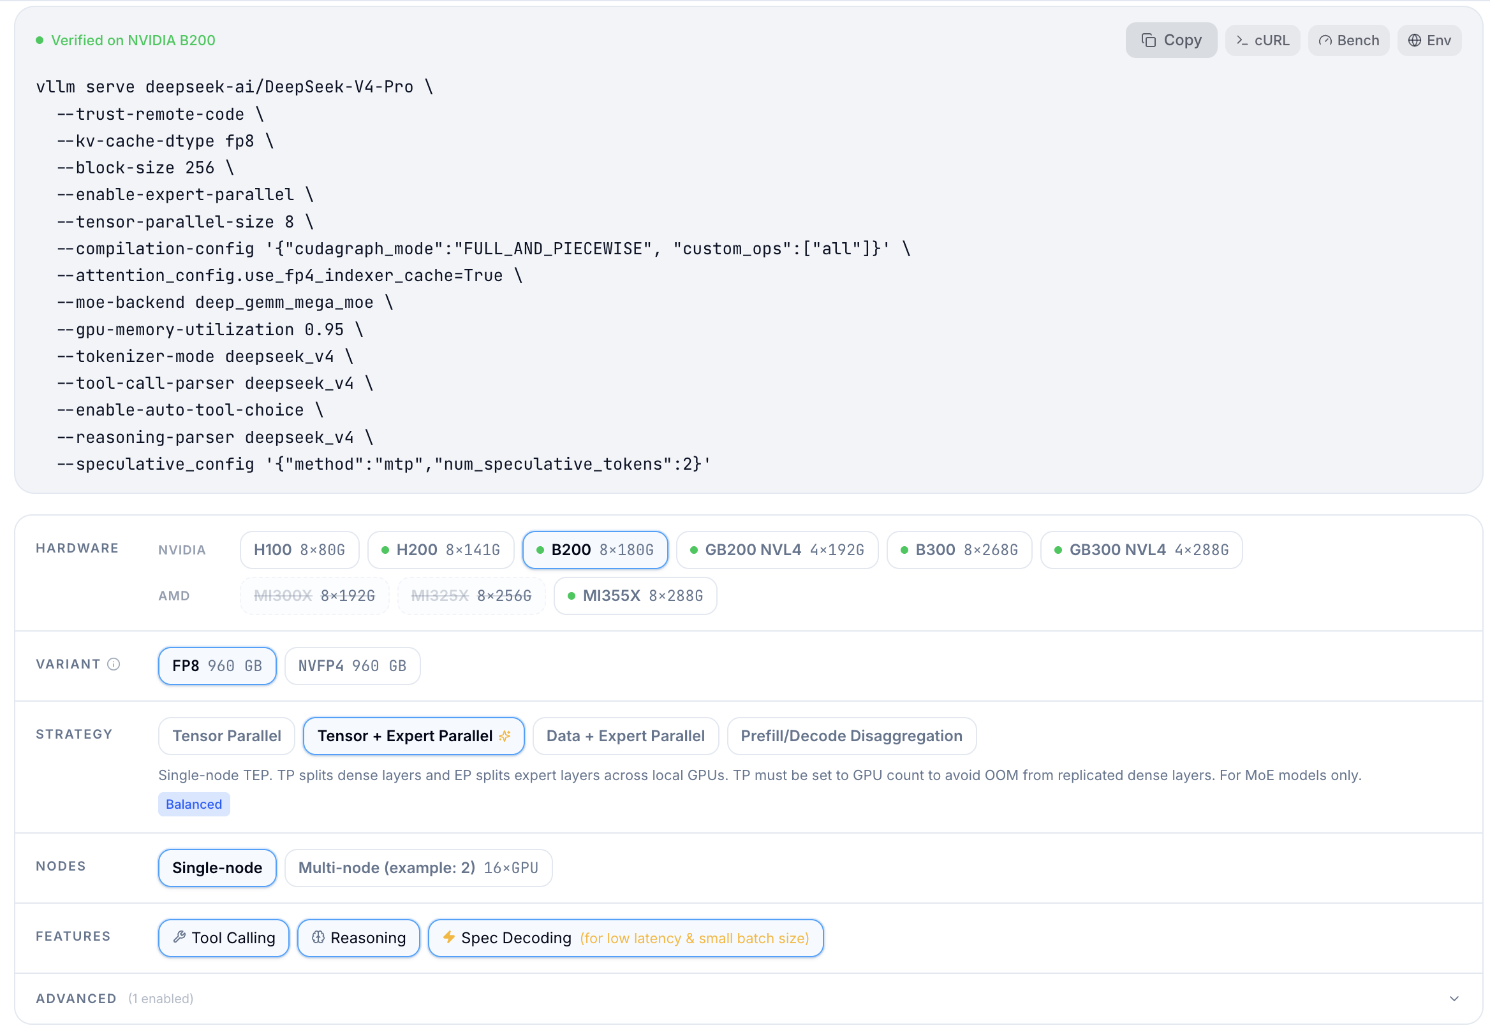The image size is (1490, 1035).
Task: Switch to Multi-node 16×GPU deployment
Action: pyautogui.click(x=418, y=868)
